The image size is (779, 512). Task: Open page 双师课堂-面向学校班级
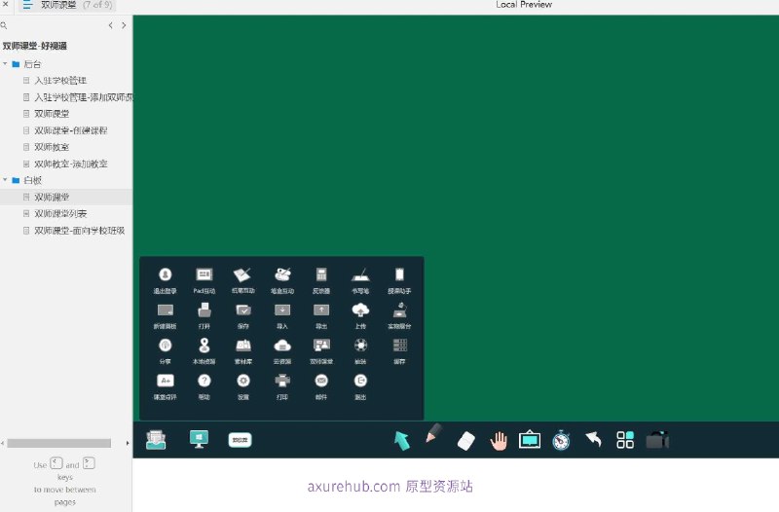(x=80, y=231)
